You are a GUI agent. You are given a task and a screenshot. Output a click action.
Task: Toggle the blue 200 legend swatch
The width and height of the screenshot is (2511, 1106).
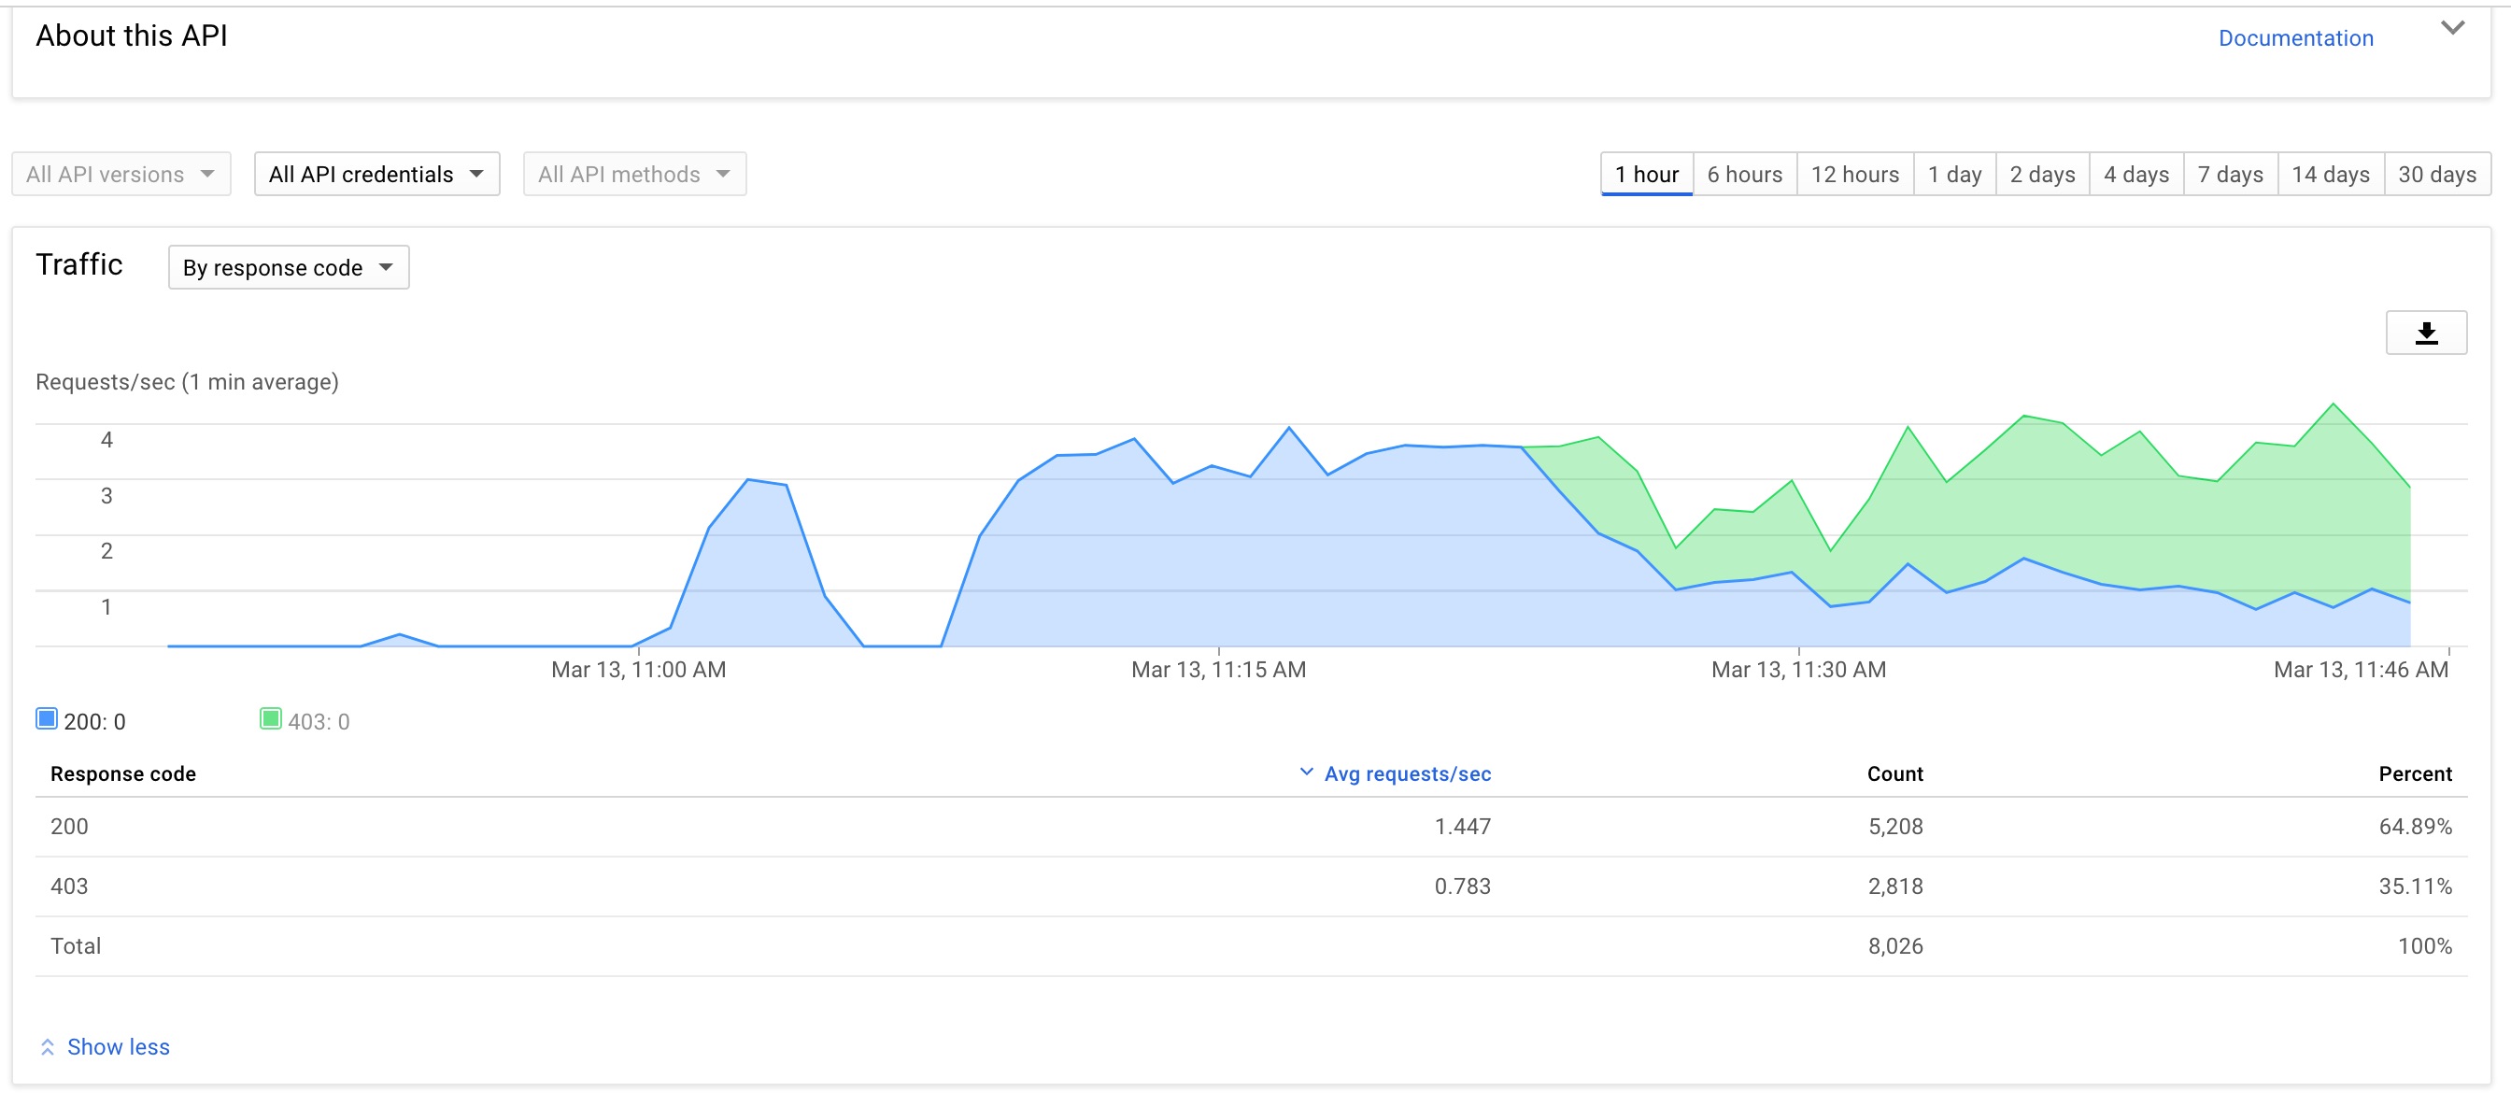pyautogui.click(x=47, y=719)
